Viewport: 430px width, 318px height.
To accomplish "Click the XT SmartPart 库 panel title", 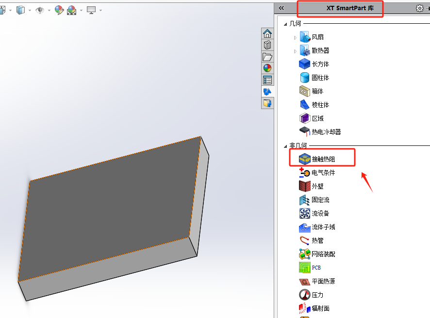I will tap(350, 8).
